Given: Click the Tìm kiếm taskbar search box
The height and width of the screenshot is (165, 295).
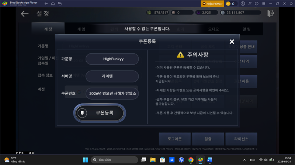Looking at the screenshot, I should point(114,160).
